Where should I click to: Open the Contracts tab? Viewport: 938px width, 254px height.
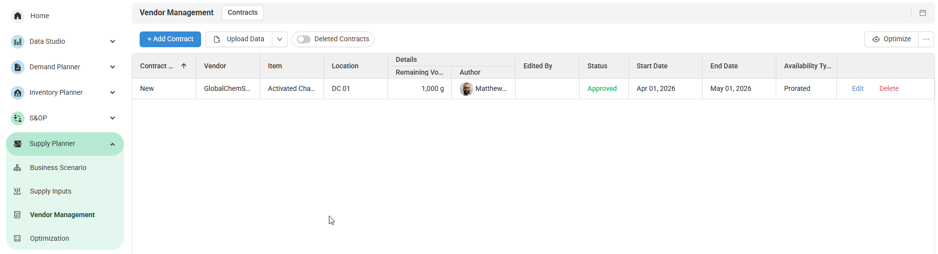[242, 13]
